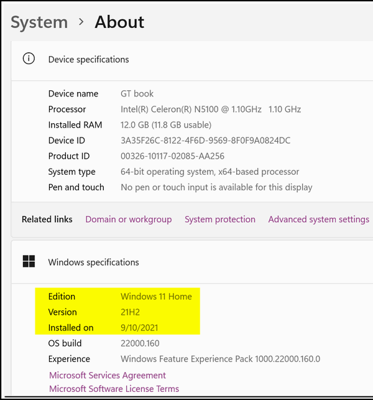Screen dimensions: 373x400
Task: Open System protection link
Action: [220, 220]
